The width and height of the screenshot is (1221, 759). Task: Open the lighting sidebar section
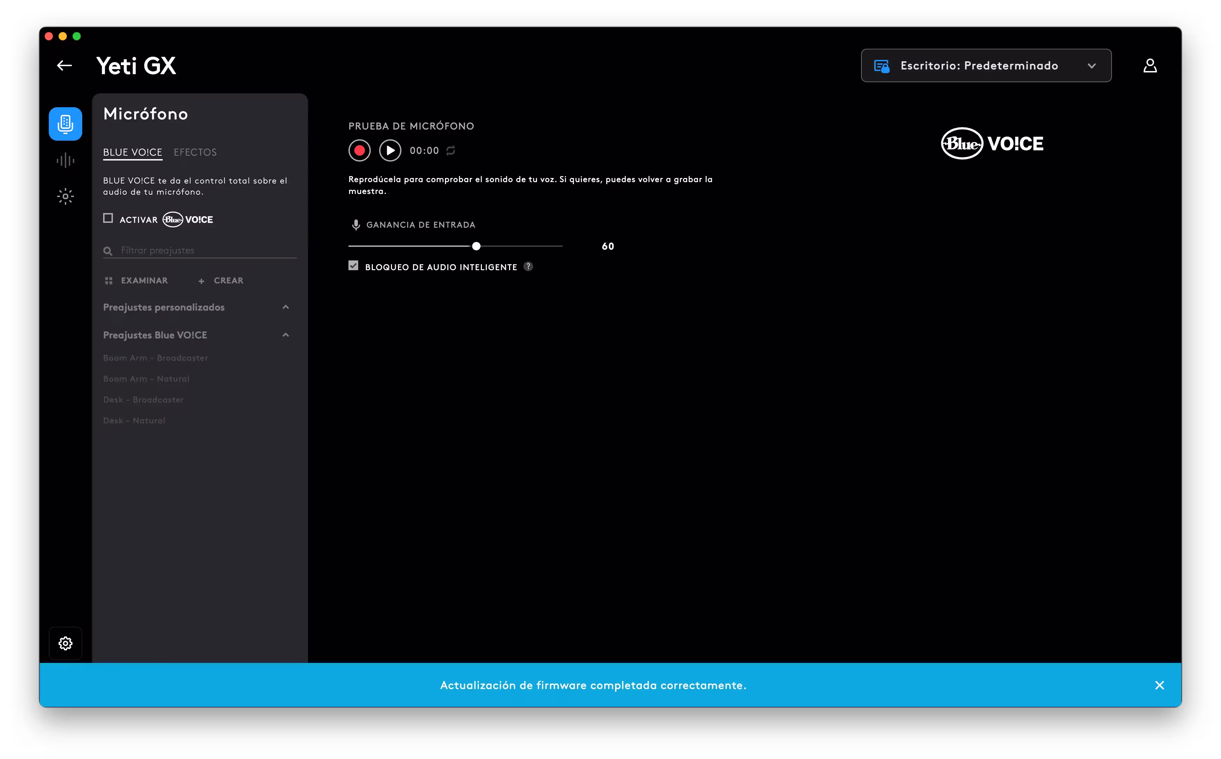pyautogui.click(x=65, y=196)
